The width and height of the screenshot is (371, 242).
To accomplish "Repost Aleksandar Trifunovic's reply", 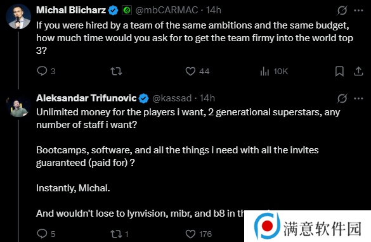I will [119, 234].
